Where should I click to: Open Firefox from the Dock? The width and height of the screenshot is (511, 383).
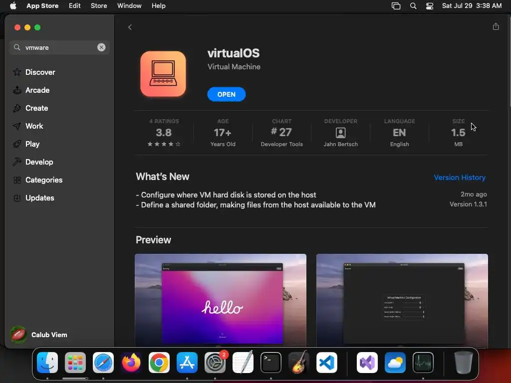[x=131, y=363]
